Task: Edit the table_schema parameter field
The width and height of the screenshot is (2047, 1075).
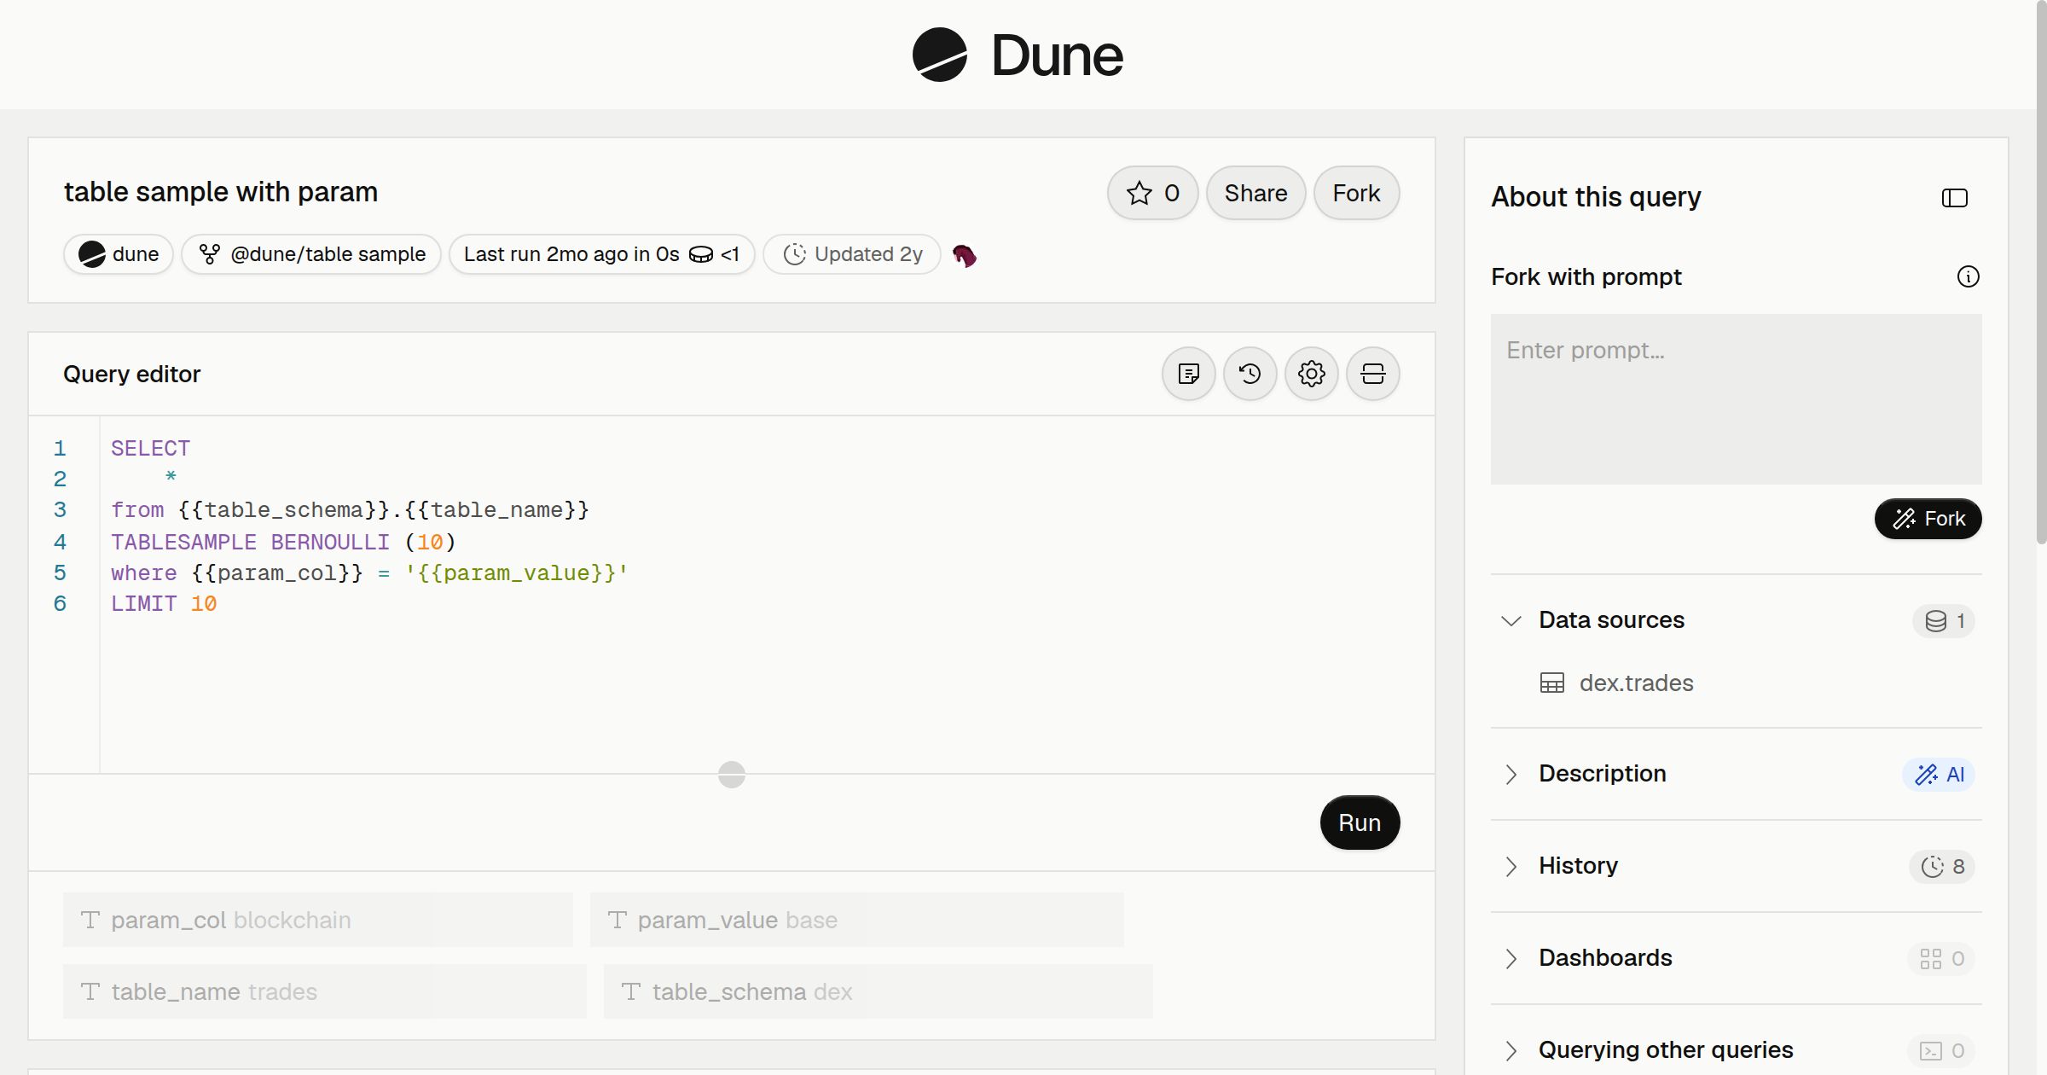Action: tap(878, 991)
